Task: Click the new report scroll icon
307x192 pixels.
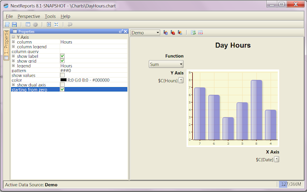Action: tap(7, 24)
